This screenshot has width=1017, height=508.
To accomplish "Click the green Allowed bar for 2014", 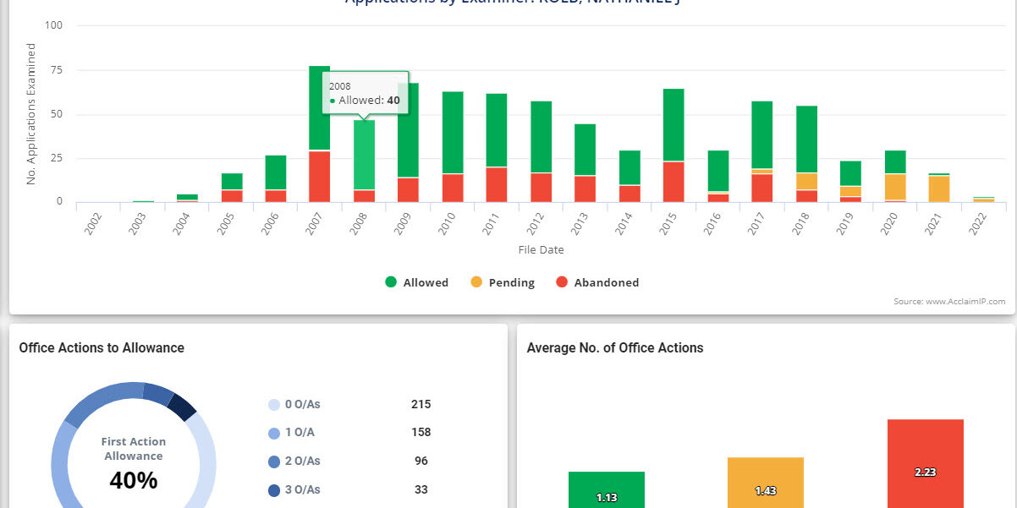I will (629, 167).
